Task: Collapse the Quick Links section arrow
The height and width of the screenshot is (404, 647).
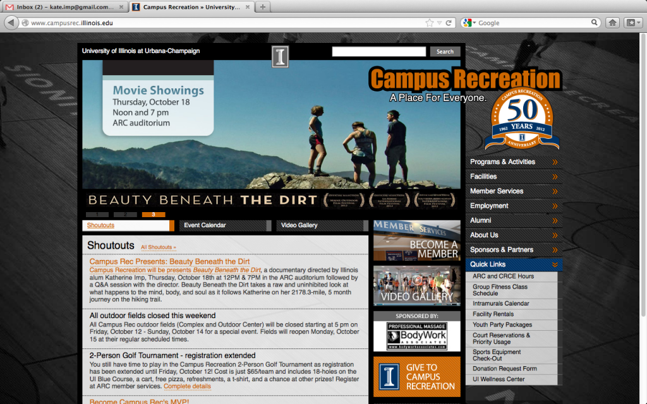Action: (555, 264)
